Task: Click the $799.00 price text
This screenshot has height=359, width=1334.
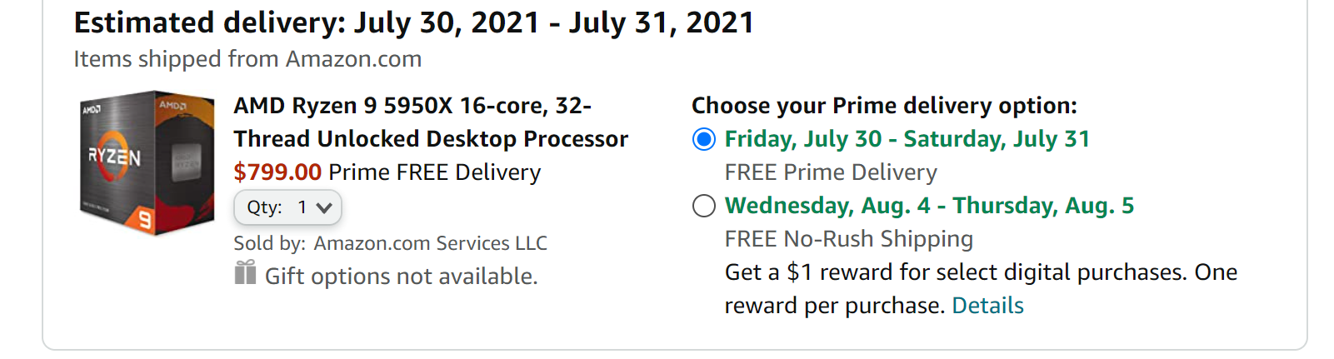Action: pyautogui.click(x=277, y=172)
